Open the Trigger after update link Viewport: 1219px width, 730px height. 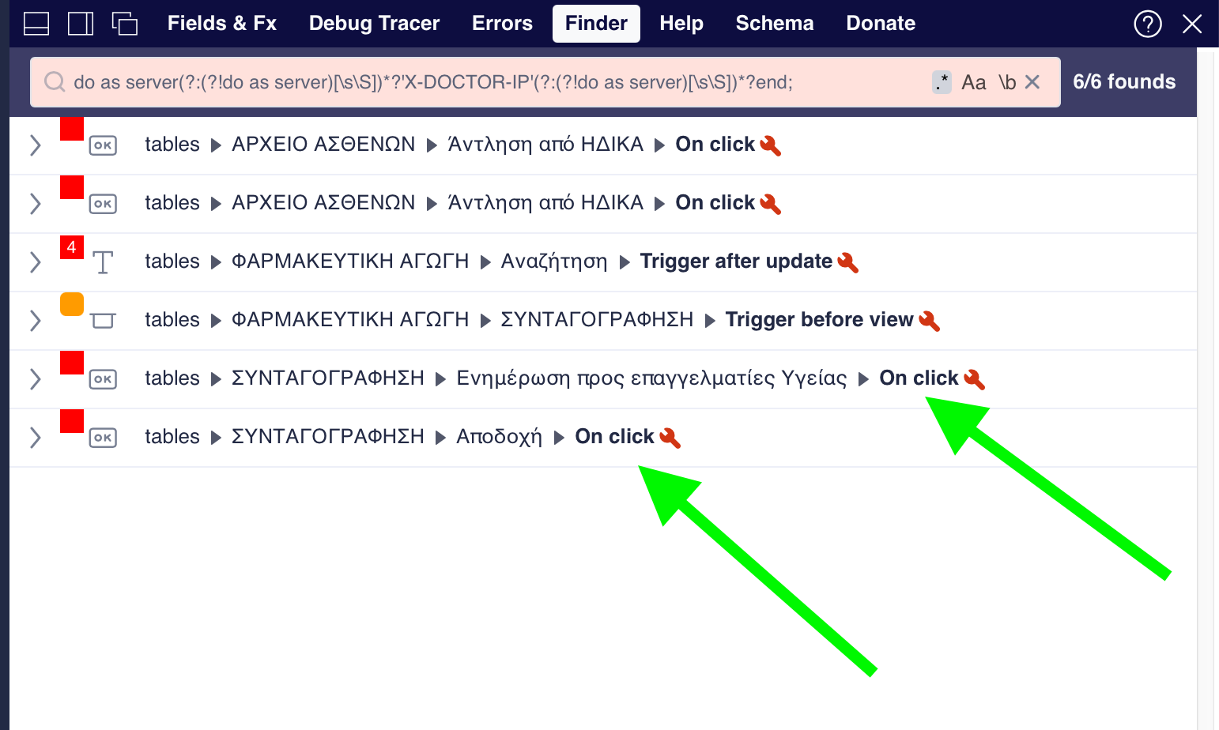coord(736,262)
